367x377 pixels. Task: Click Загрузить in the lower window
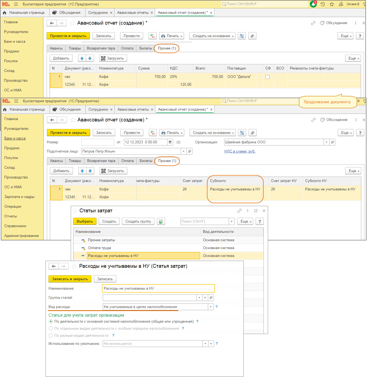[114, 171]
